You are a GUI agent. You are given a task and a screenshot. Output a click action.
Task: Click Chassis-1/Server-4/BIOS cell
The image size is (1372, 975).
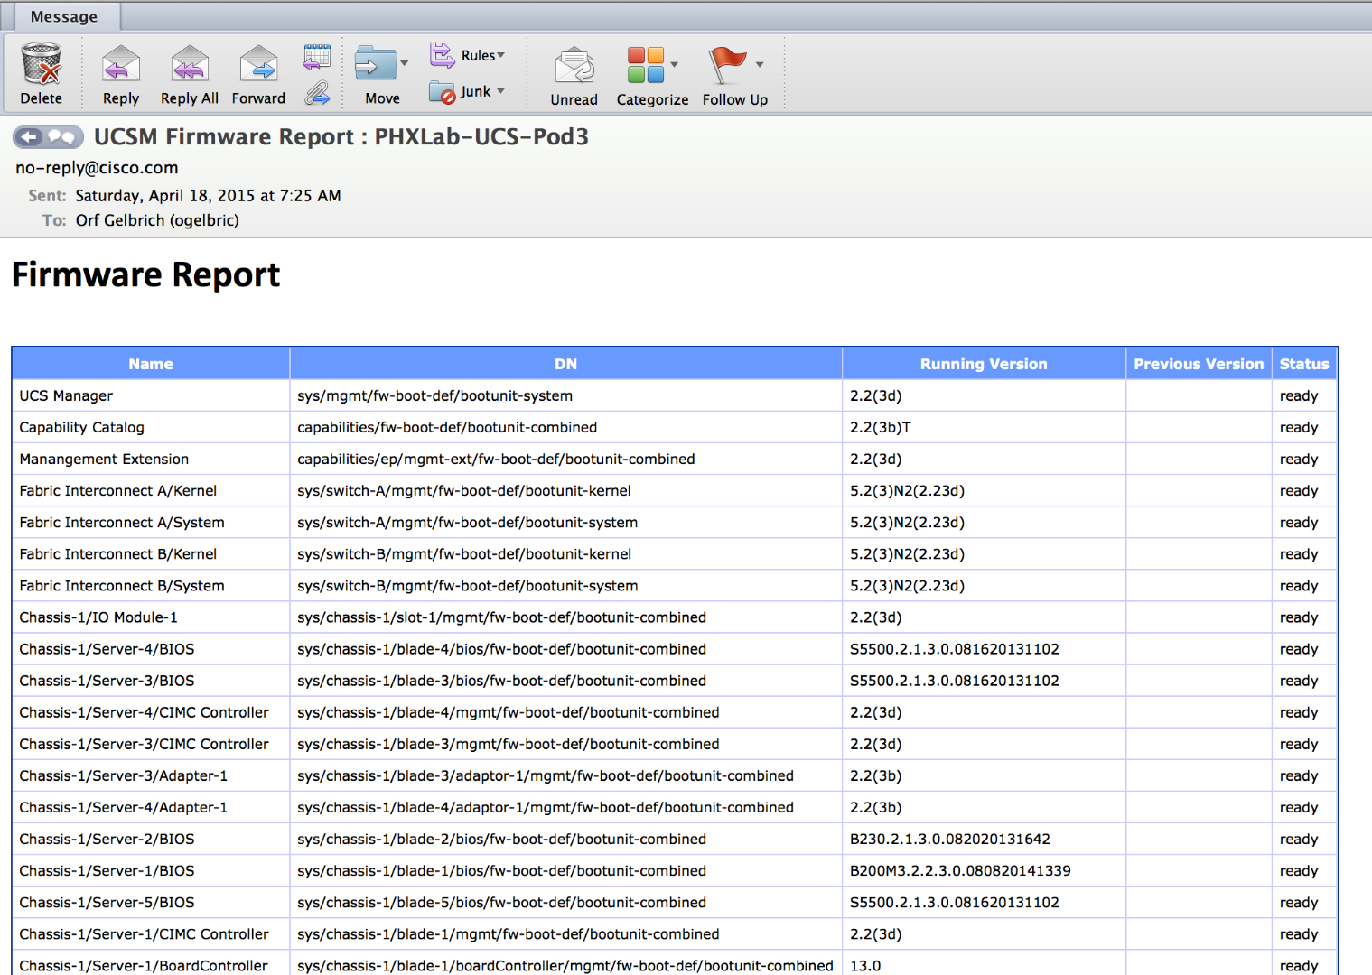(151, 648)
